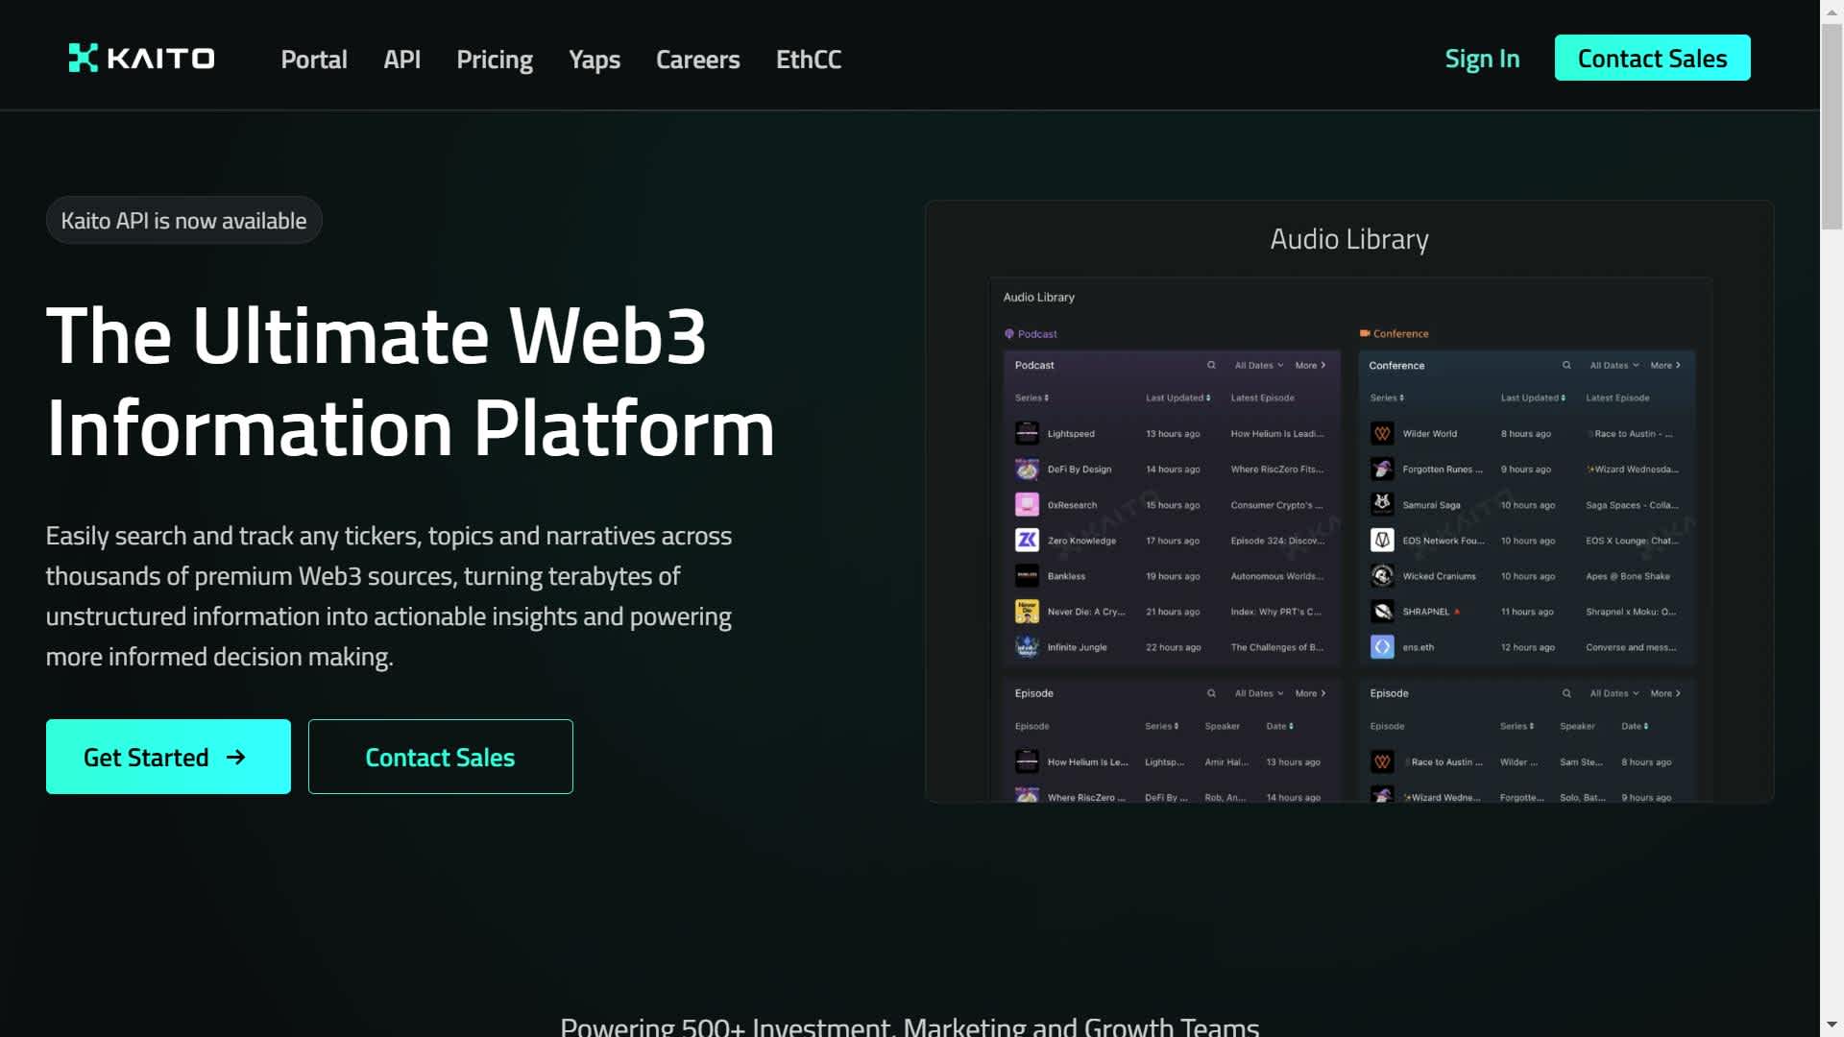Open the Portal nav link
Screen dimensions: 1844x1037
[314, 60]
